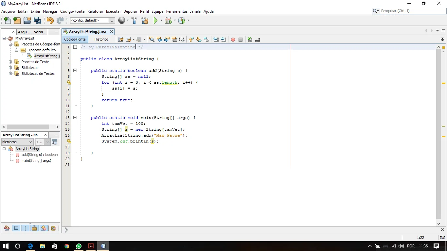
Task: Click in the Pesquisar search field
Action: (x=411, y=11)
